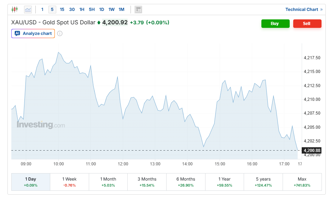Select the 15 minute interval
The width and height of the screenshot is (330, 201).
62,10
